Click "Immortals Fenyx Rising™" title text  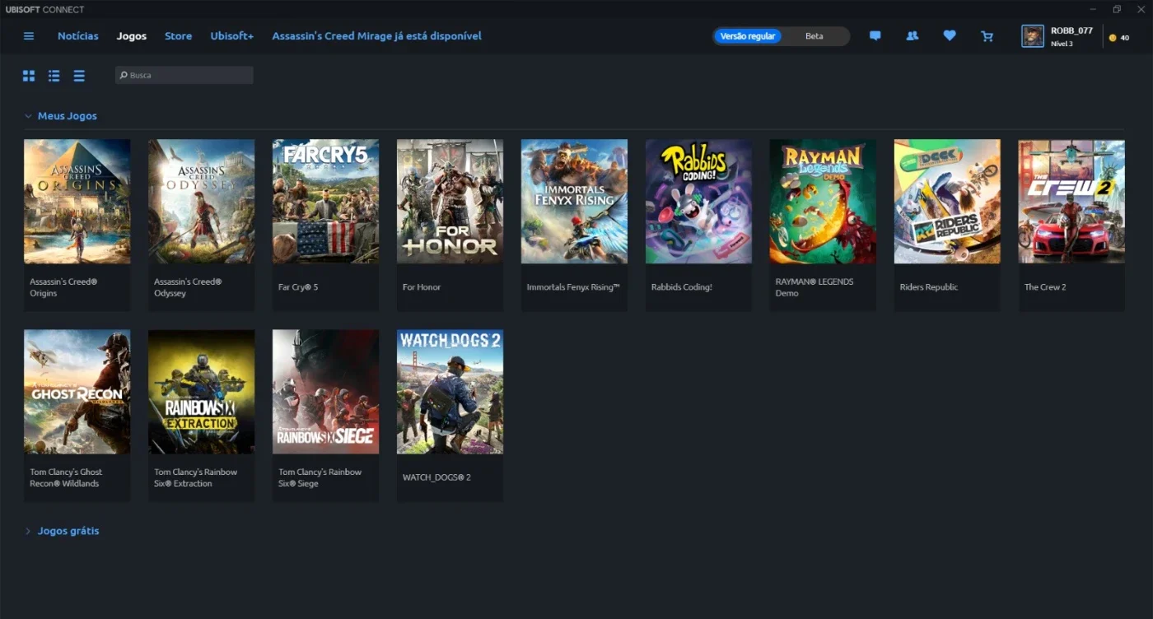[x=573, y=287]
